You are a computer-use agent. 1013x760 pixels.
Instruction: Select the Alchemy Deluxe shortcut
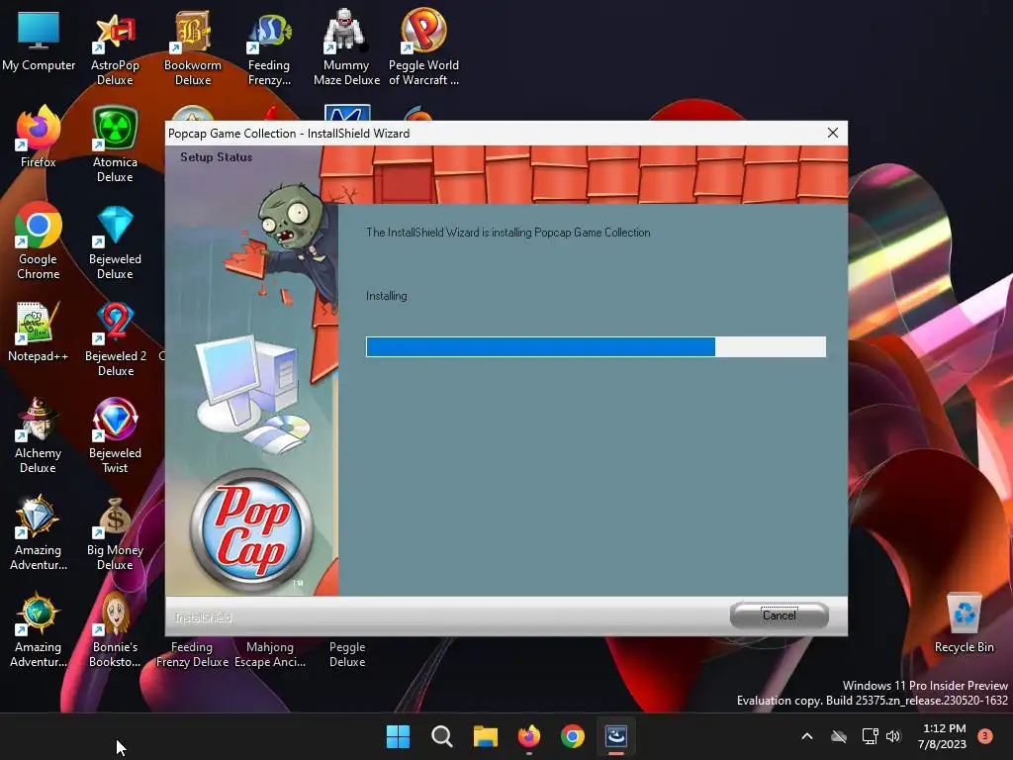point(39,435)
